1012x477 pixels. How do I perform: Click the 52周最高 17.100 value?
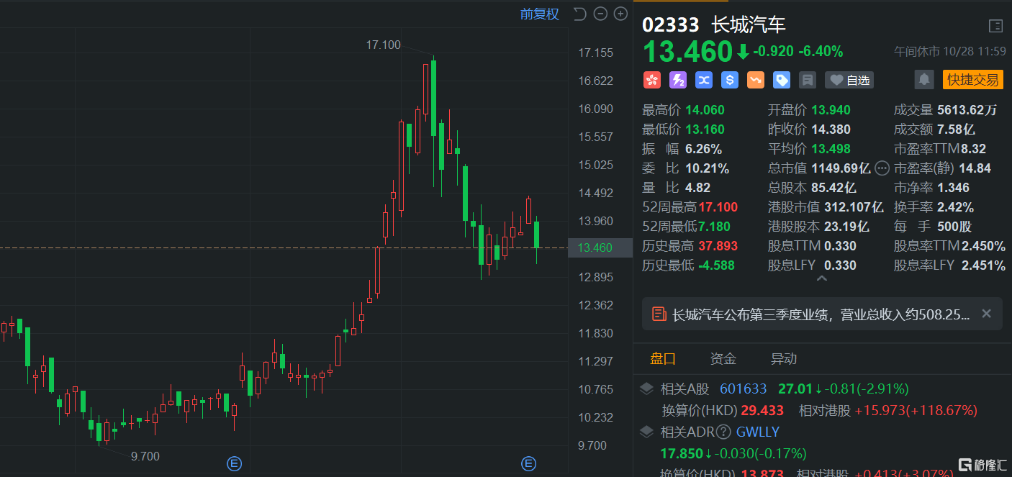point(718,207)
